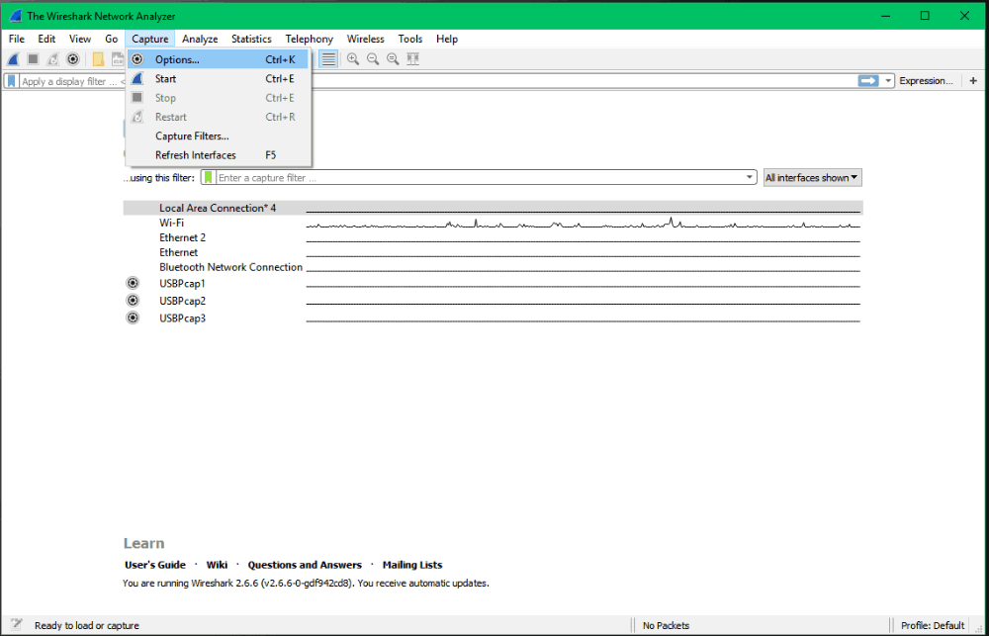Click the green capture filter bookmark icon
Screen dimensions: 989x636
pos(208,178)
